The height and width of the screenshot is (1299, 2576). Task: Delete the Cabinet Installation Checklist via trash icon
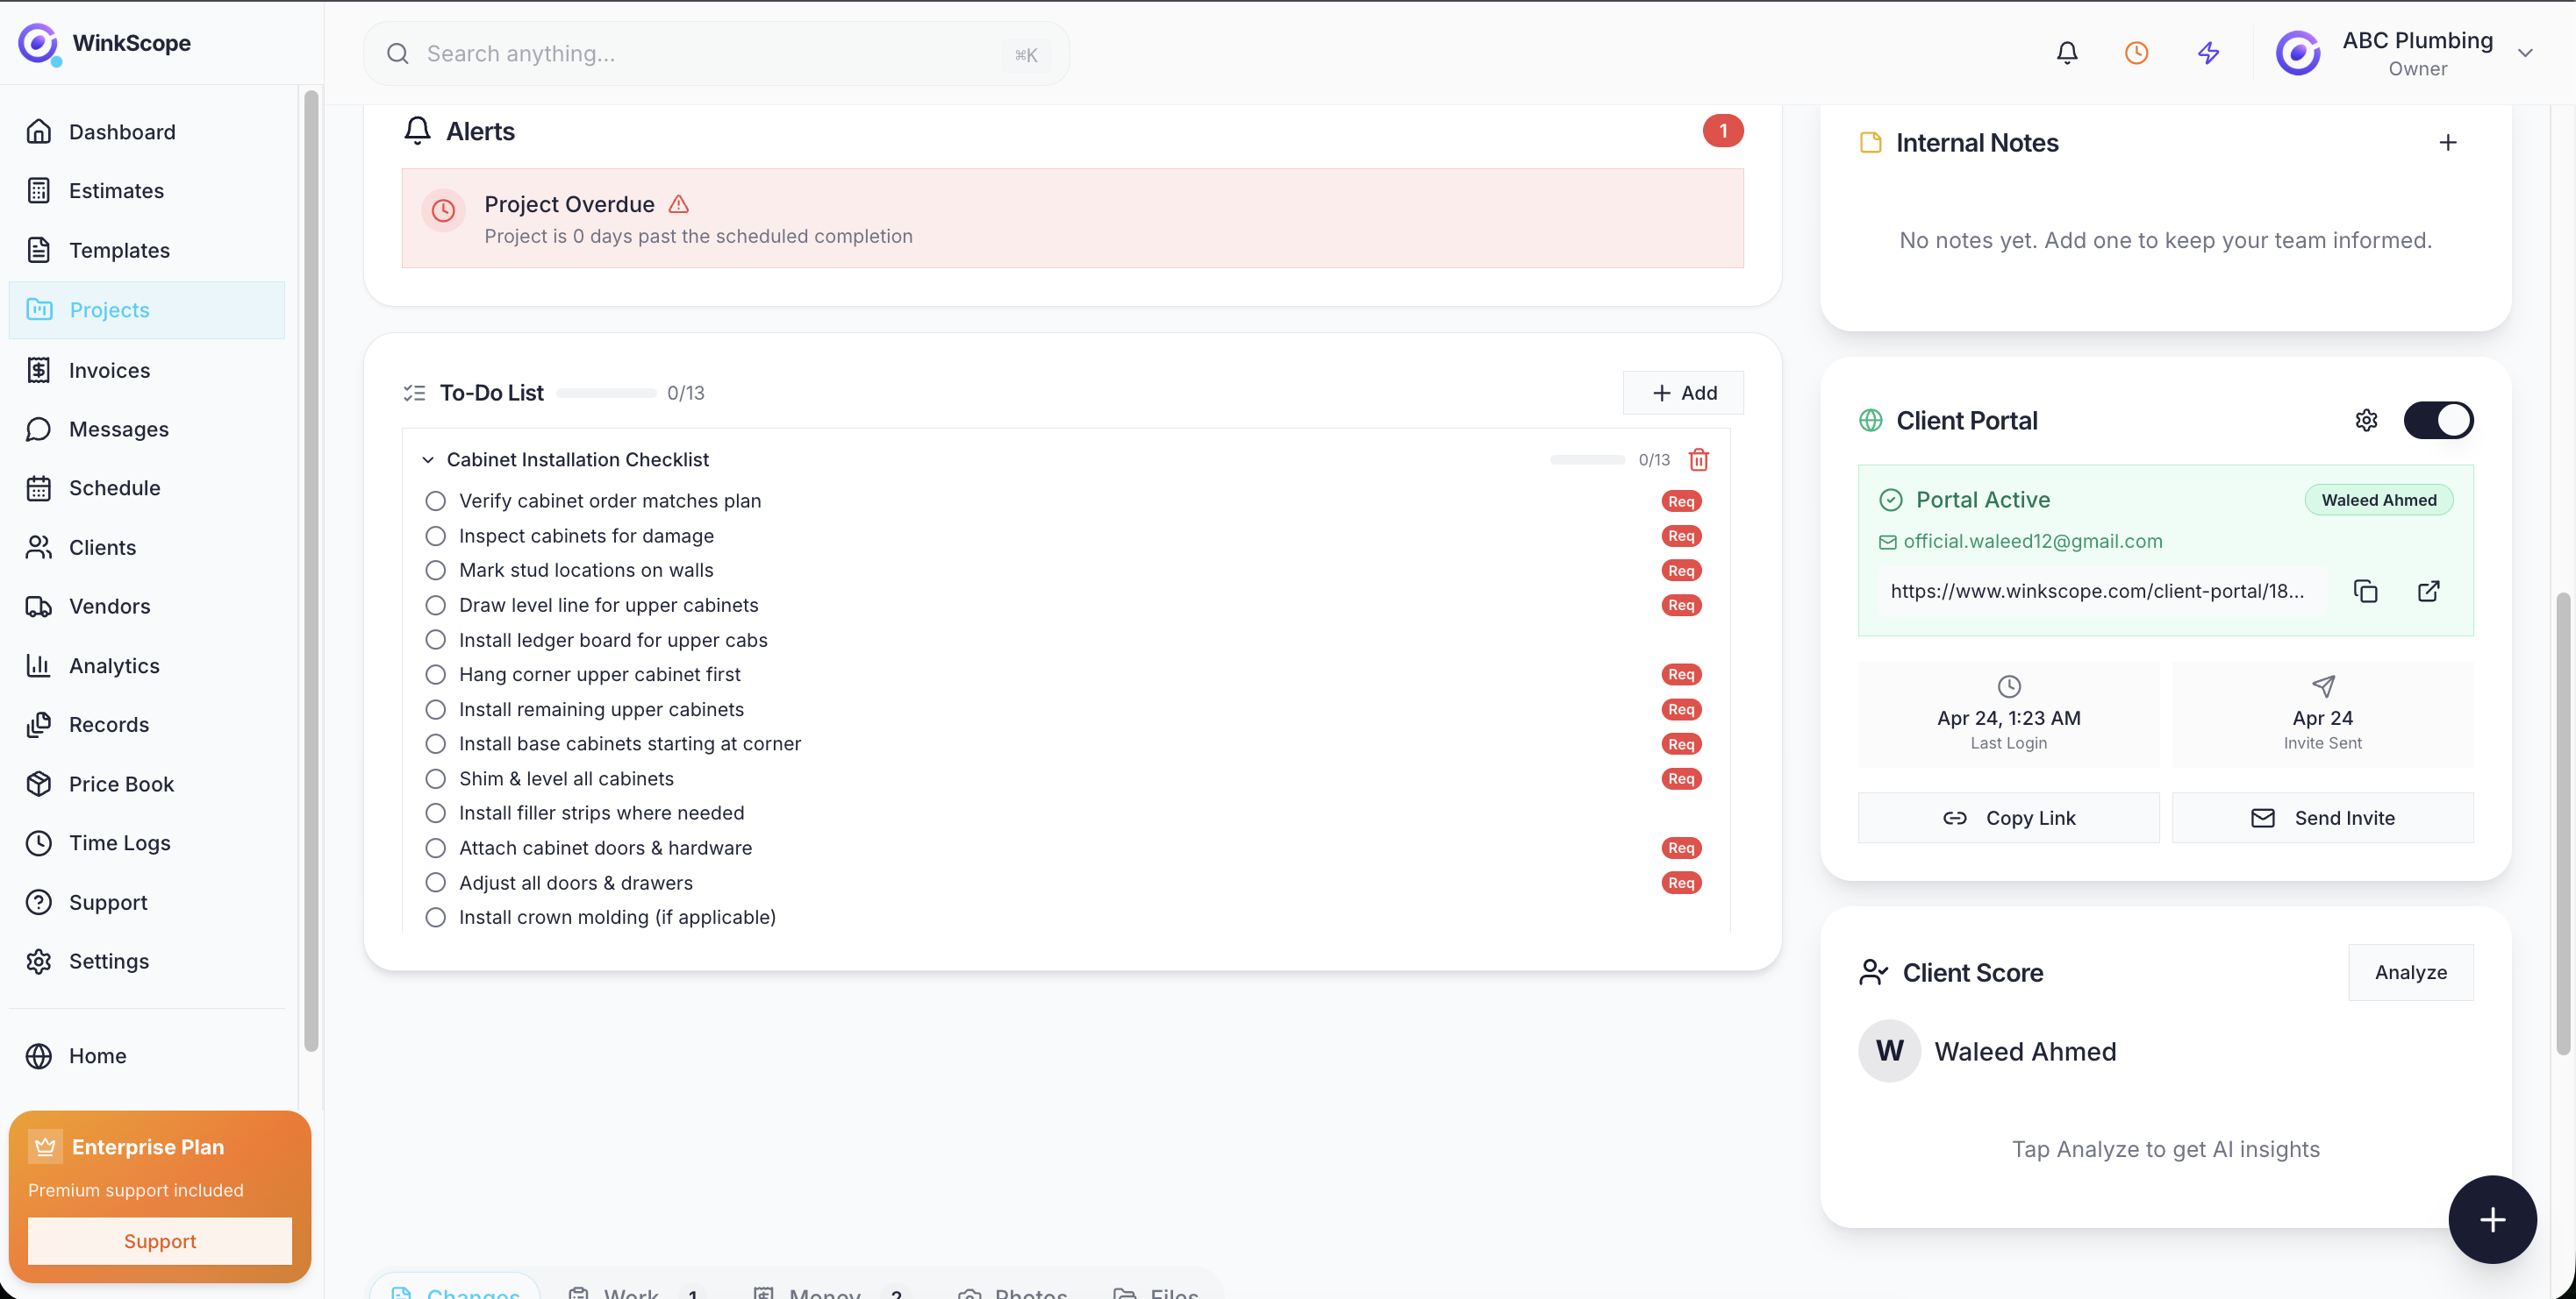1699,459
